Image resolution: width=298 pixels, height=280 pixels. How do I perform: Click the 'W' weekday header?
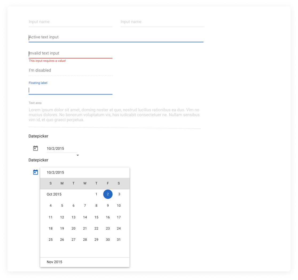(85, 183)
